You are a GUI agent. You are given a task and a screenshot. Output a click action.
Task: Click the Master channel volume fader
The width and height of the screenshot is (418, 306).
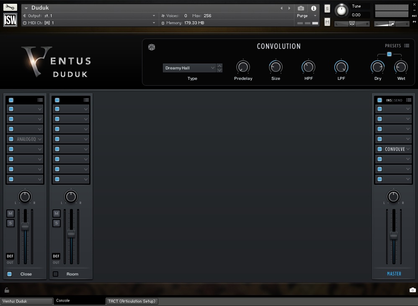pos(393,235)
